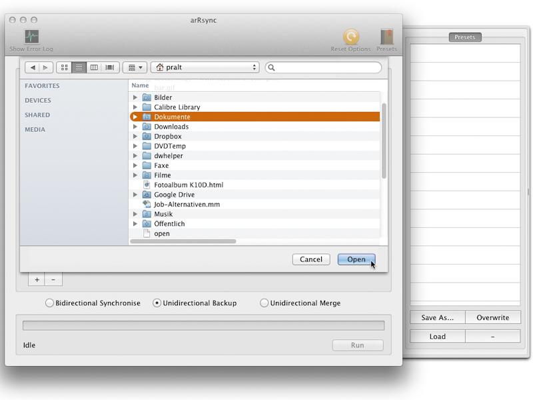Viewport: 533px width, 400px height.
Task: Open the Show Error Log icon
Action: coord(31,37)
